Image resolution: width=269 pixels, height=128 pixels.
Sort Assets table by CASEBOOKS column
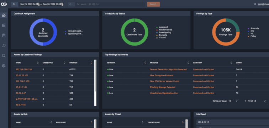pyautogui.click(x=65, y=63)
